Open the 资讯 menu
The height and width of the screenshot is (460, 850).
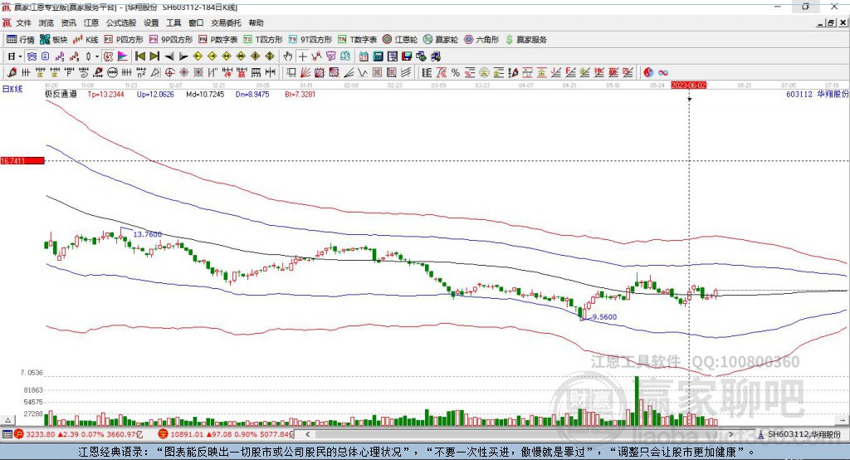click(x=68, y=22)
